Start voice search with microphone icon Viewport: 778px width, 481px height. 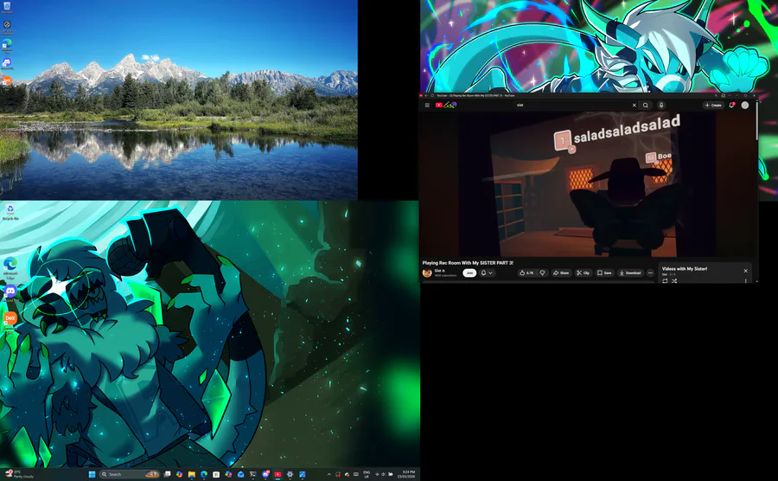coord(661,106)
